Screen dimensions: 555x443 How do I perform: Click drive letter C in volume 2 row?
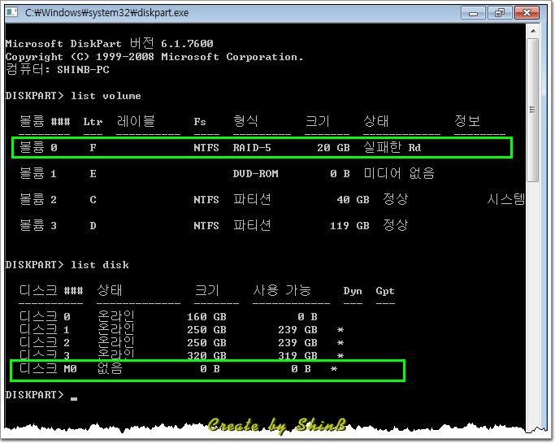point(93,200)
